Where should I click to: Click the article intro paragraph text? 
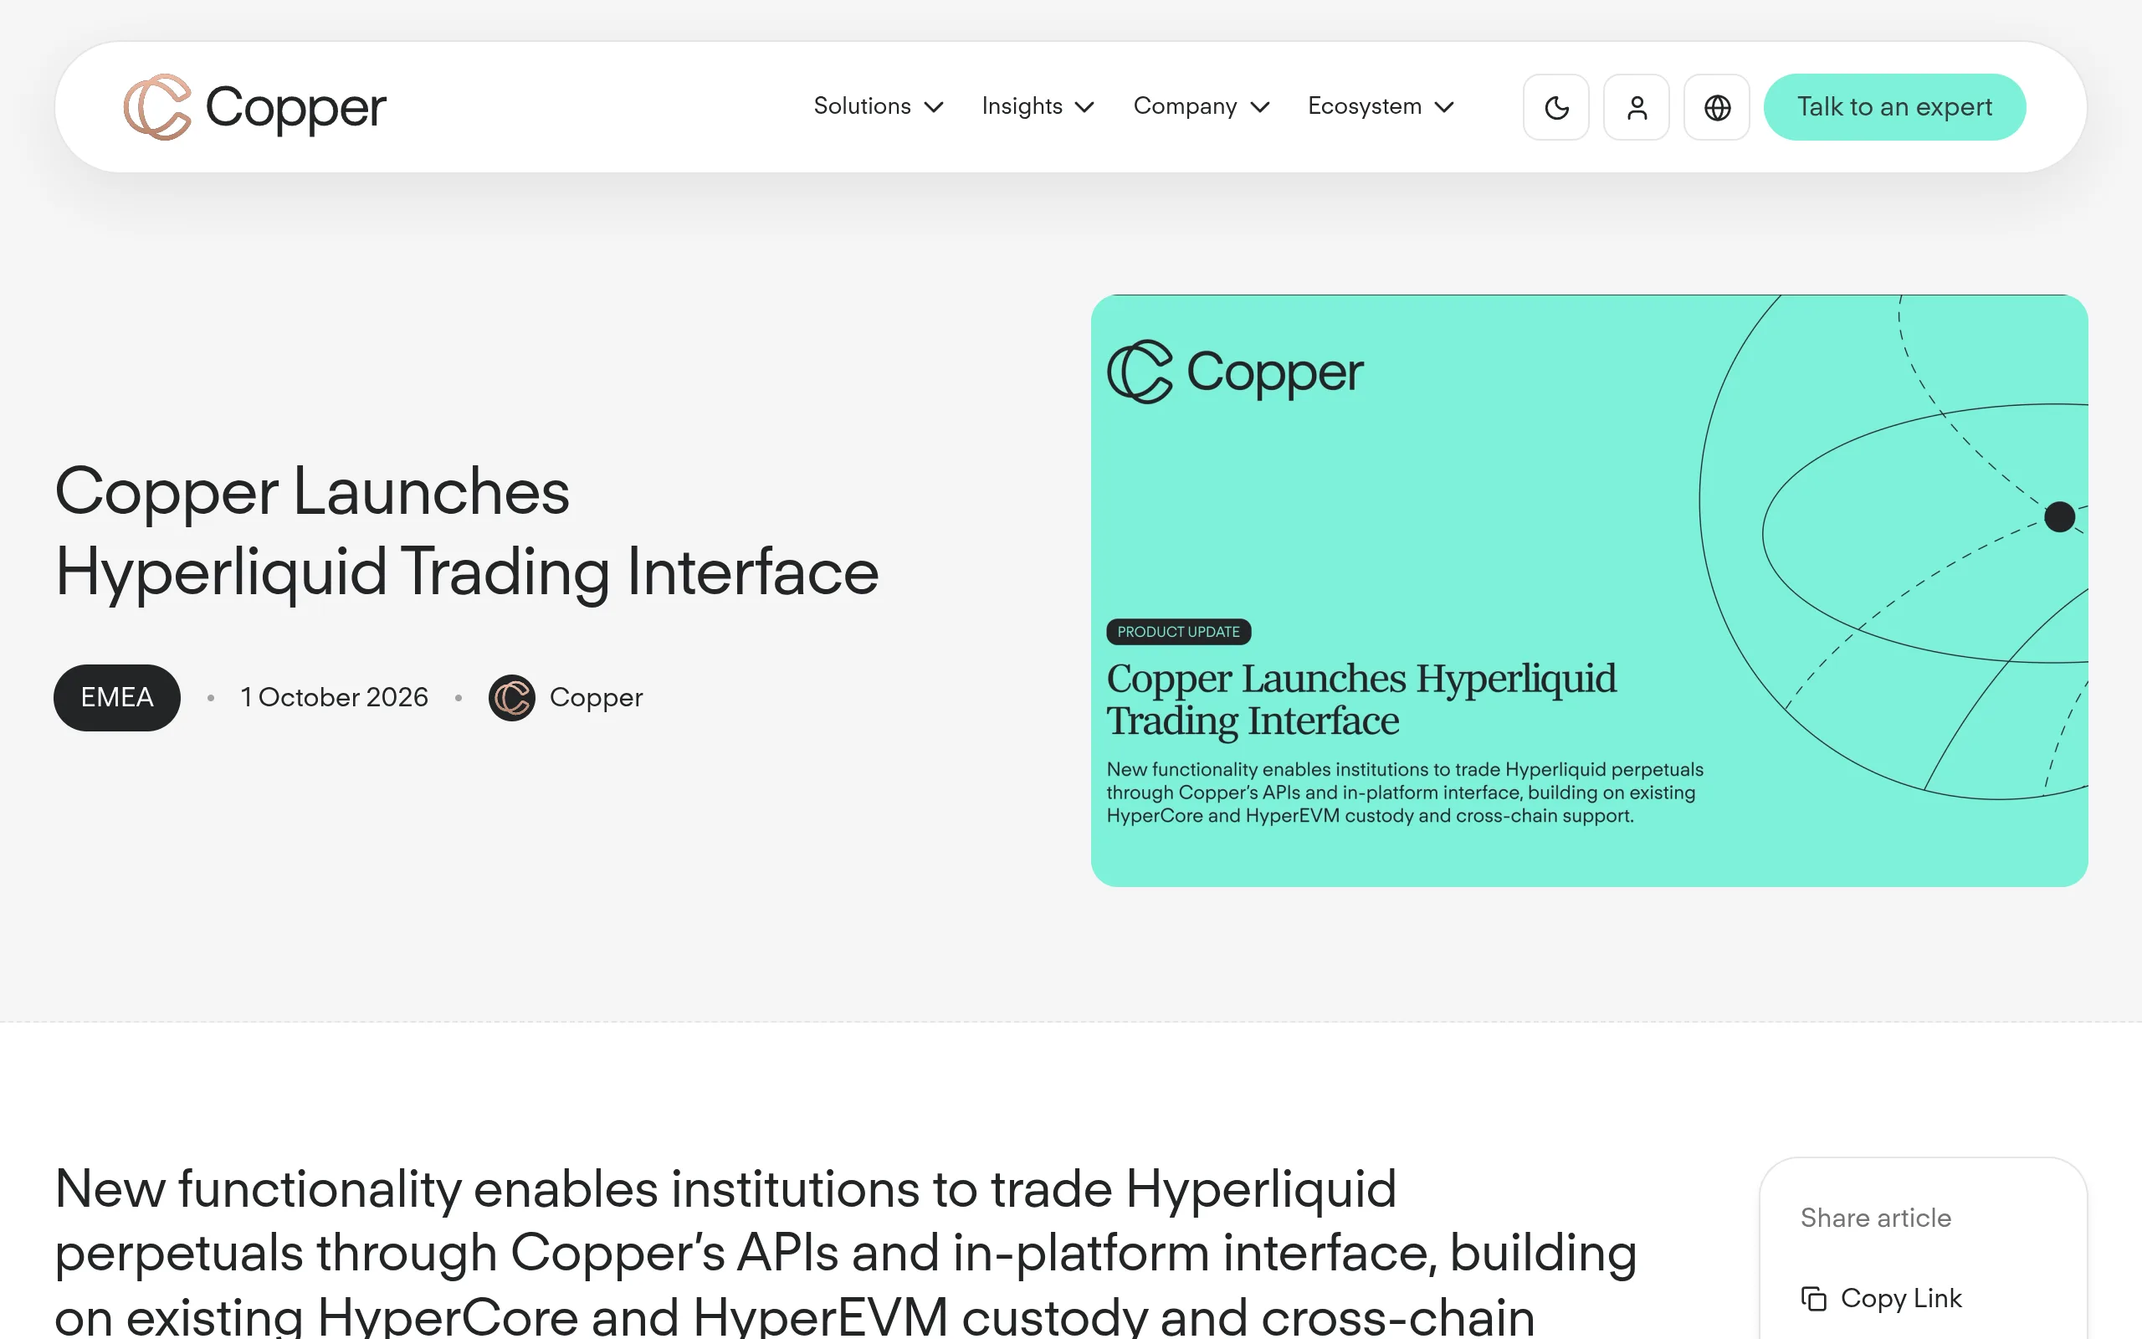(x=845, y=1250)
